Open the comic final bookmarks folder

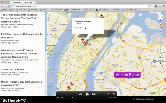click(x=33, y=10)
